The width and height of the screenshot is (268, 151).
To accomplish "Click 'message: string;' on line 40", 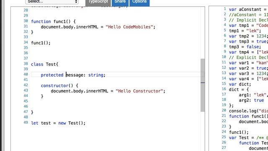I will click(86, 75).
